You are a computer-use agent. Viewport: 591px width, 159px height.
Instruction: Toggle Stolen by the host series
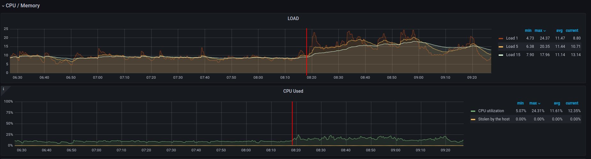[x=494, y=119]
